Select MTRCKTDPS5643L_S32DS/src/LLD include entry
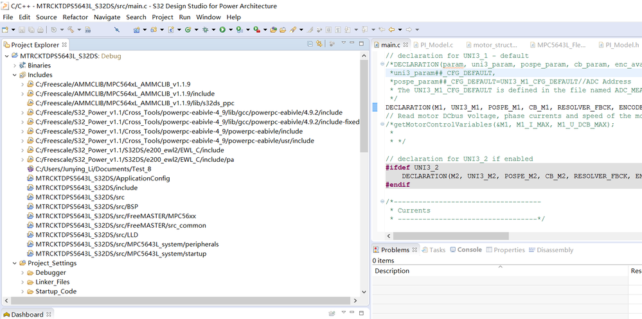 pyautogui.click(x=83, y=235)
